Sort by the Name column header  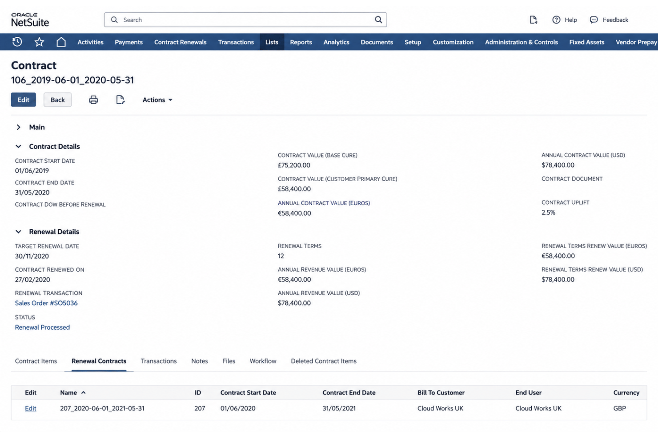tap(68, 392)
